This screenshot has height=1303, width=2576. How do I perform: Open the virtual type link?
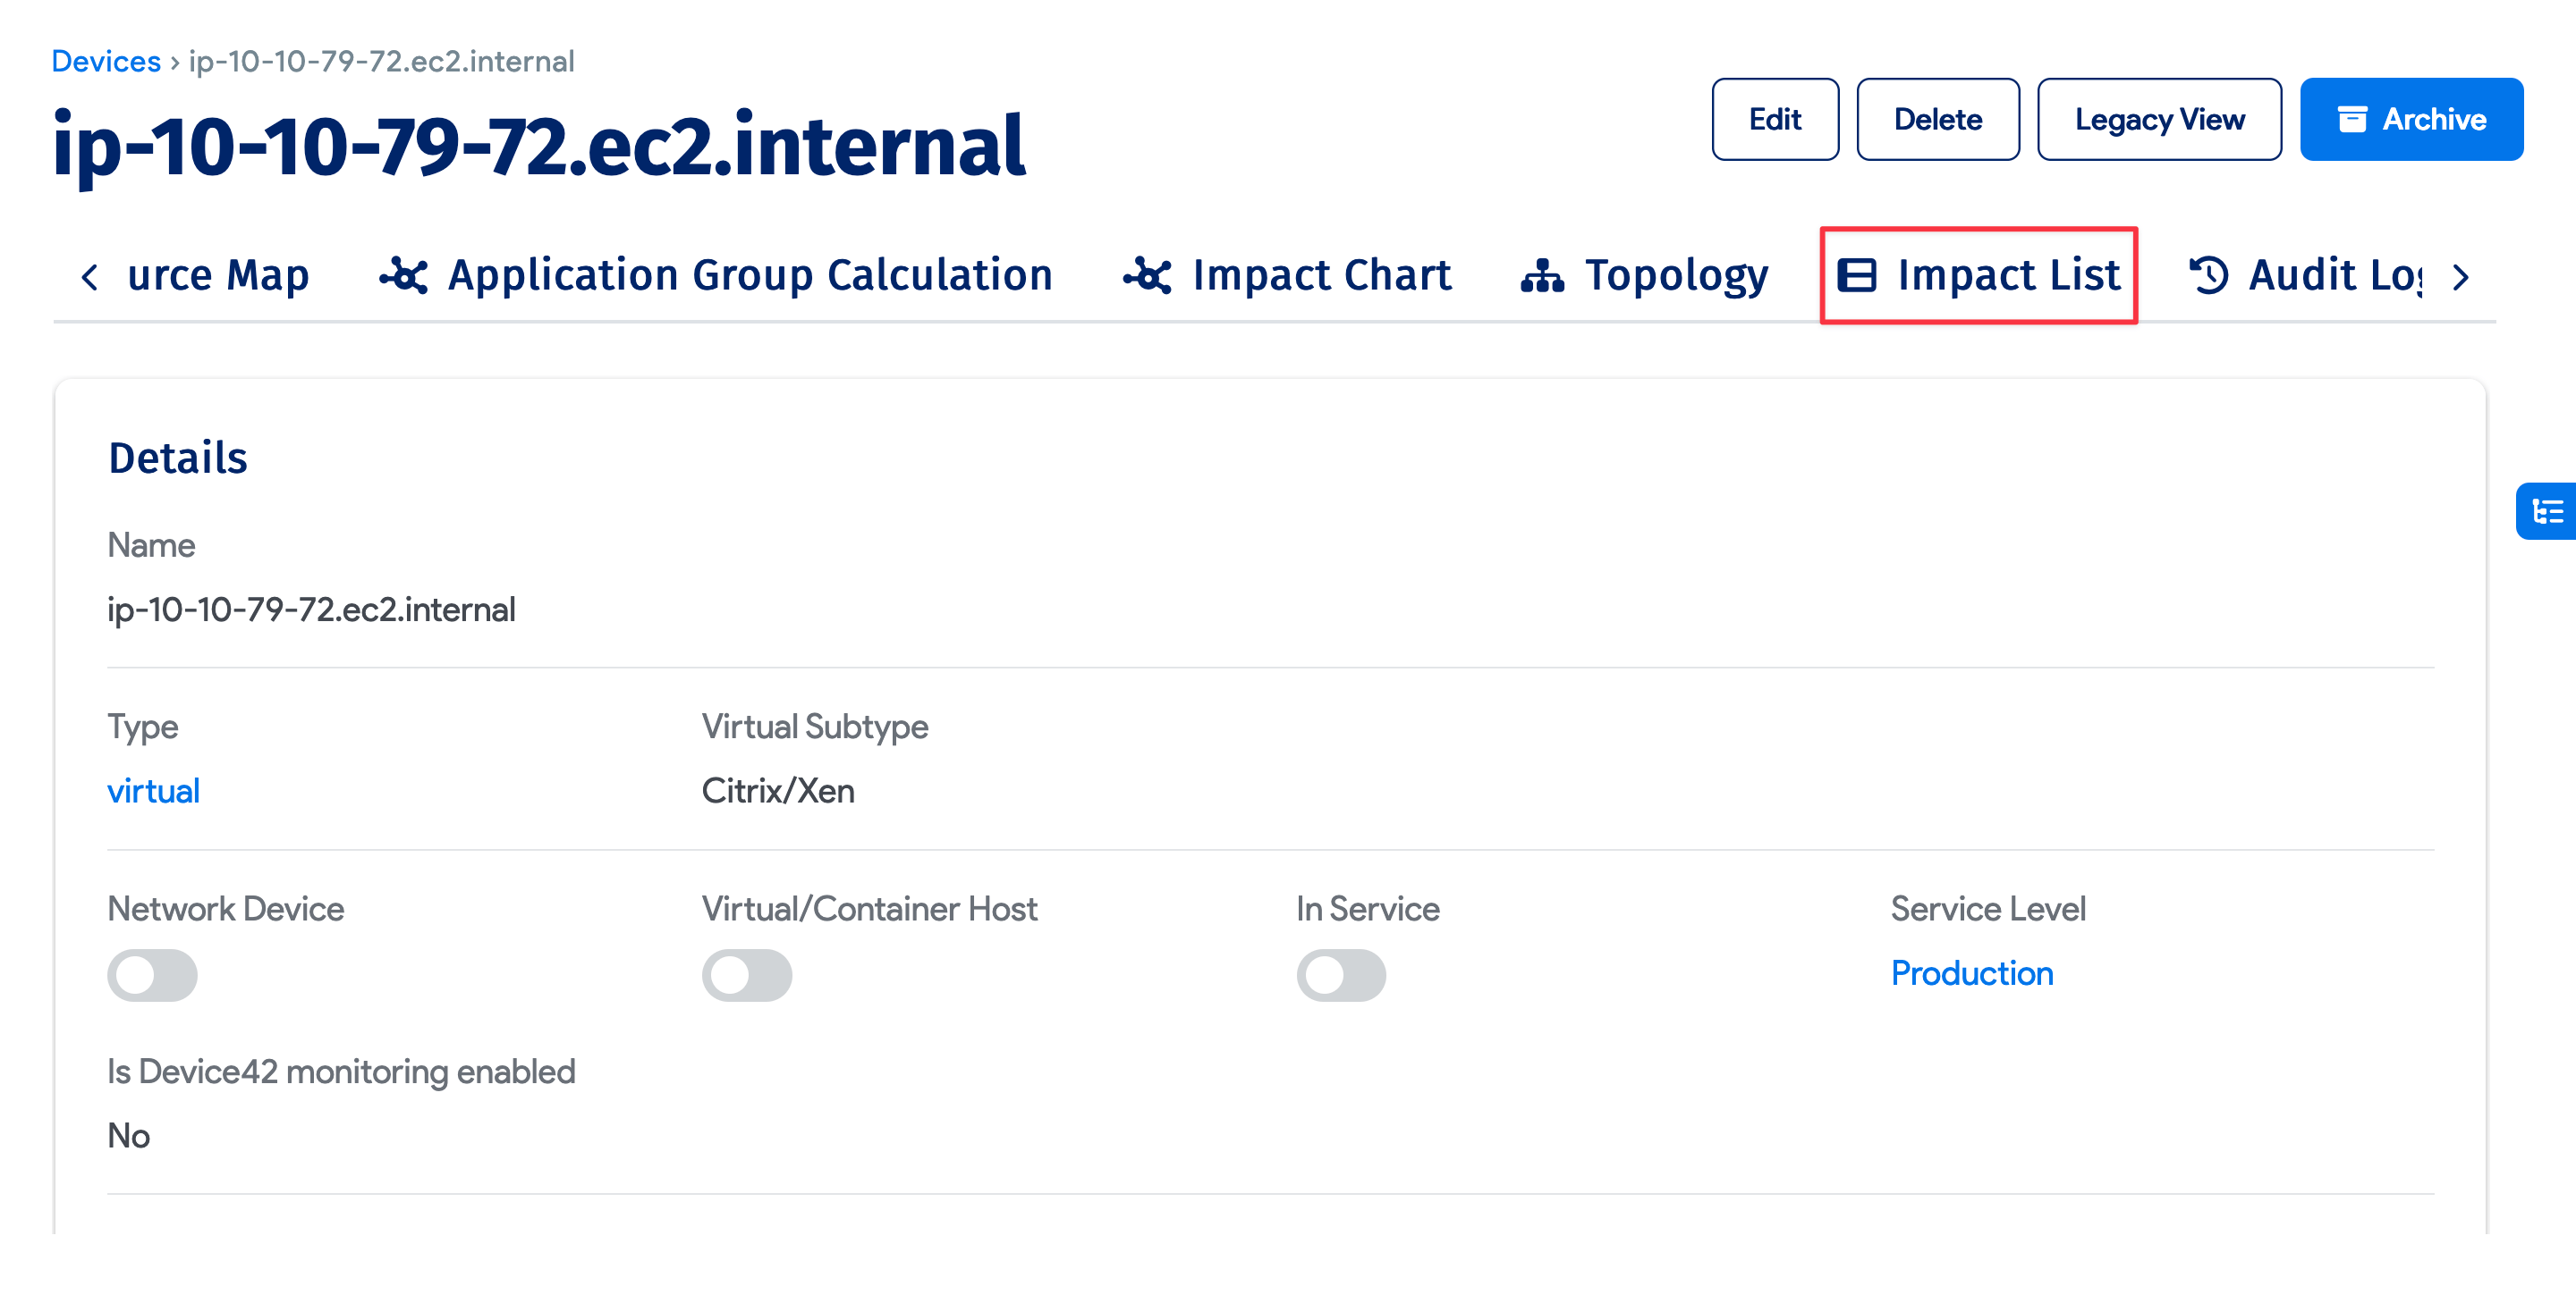point(153,790)
